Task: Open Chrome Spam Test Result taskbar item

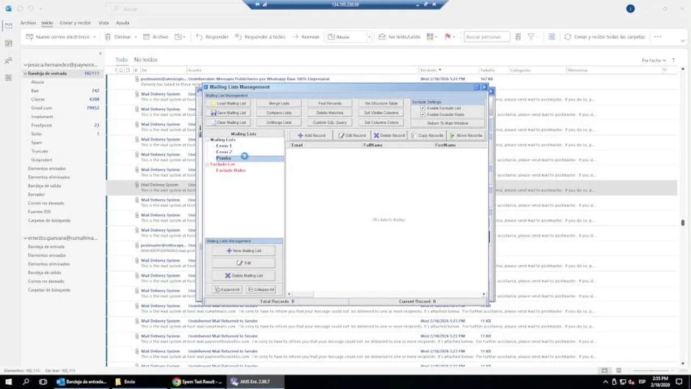Action: coord(197,381)
